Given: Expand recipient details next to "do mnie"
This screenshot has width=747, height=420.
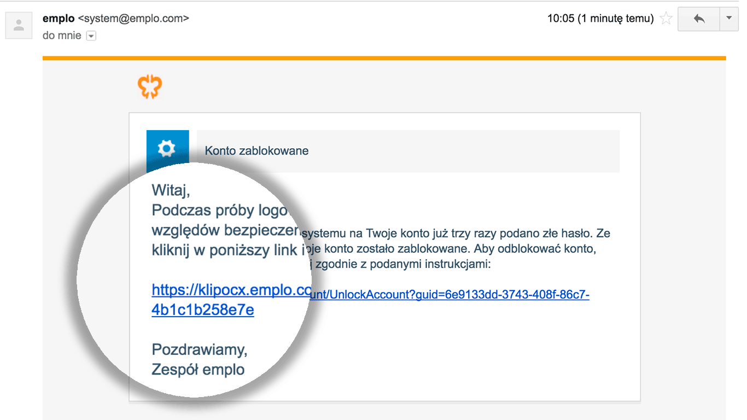Looking at the screenshot, I should 91,36.
